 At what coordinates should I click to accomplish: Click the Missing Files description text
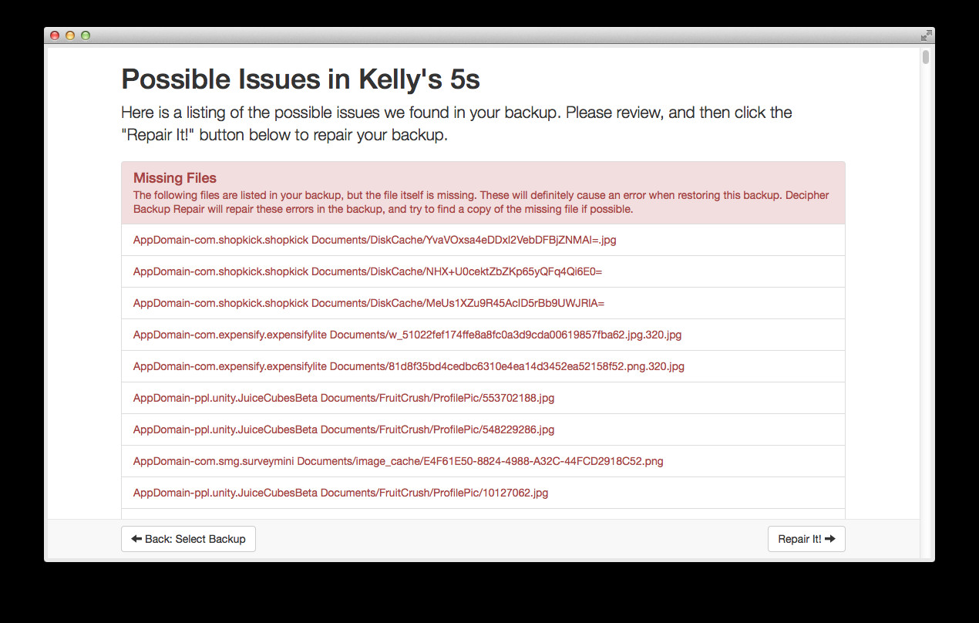tap(481, 202)
